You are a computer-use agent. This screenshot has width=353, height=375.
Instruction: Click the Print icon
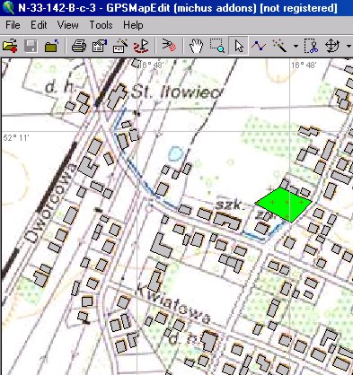[x=79, y=46]
